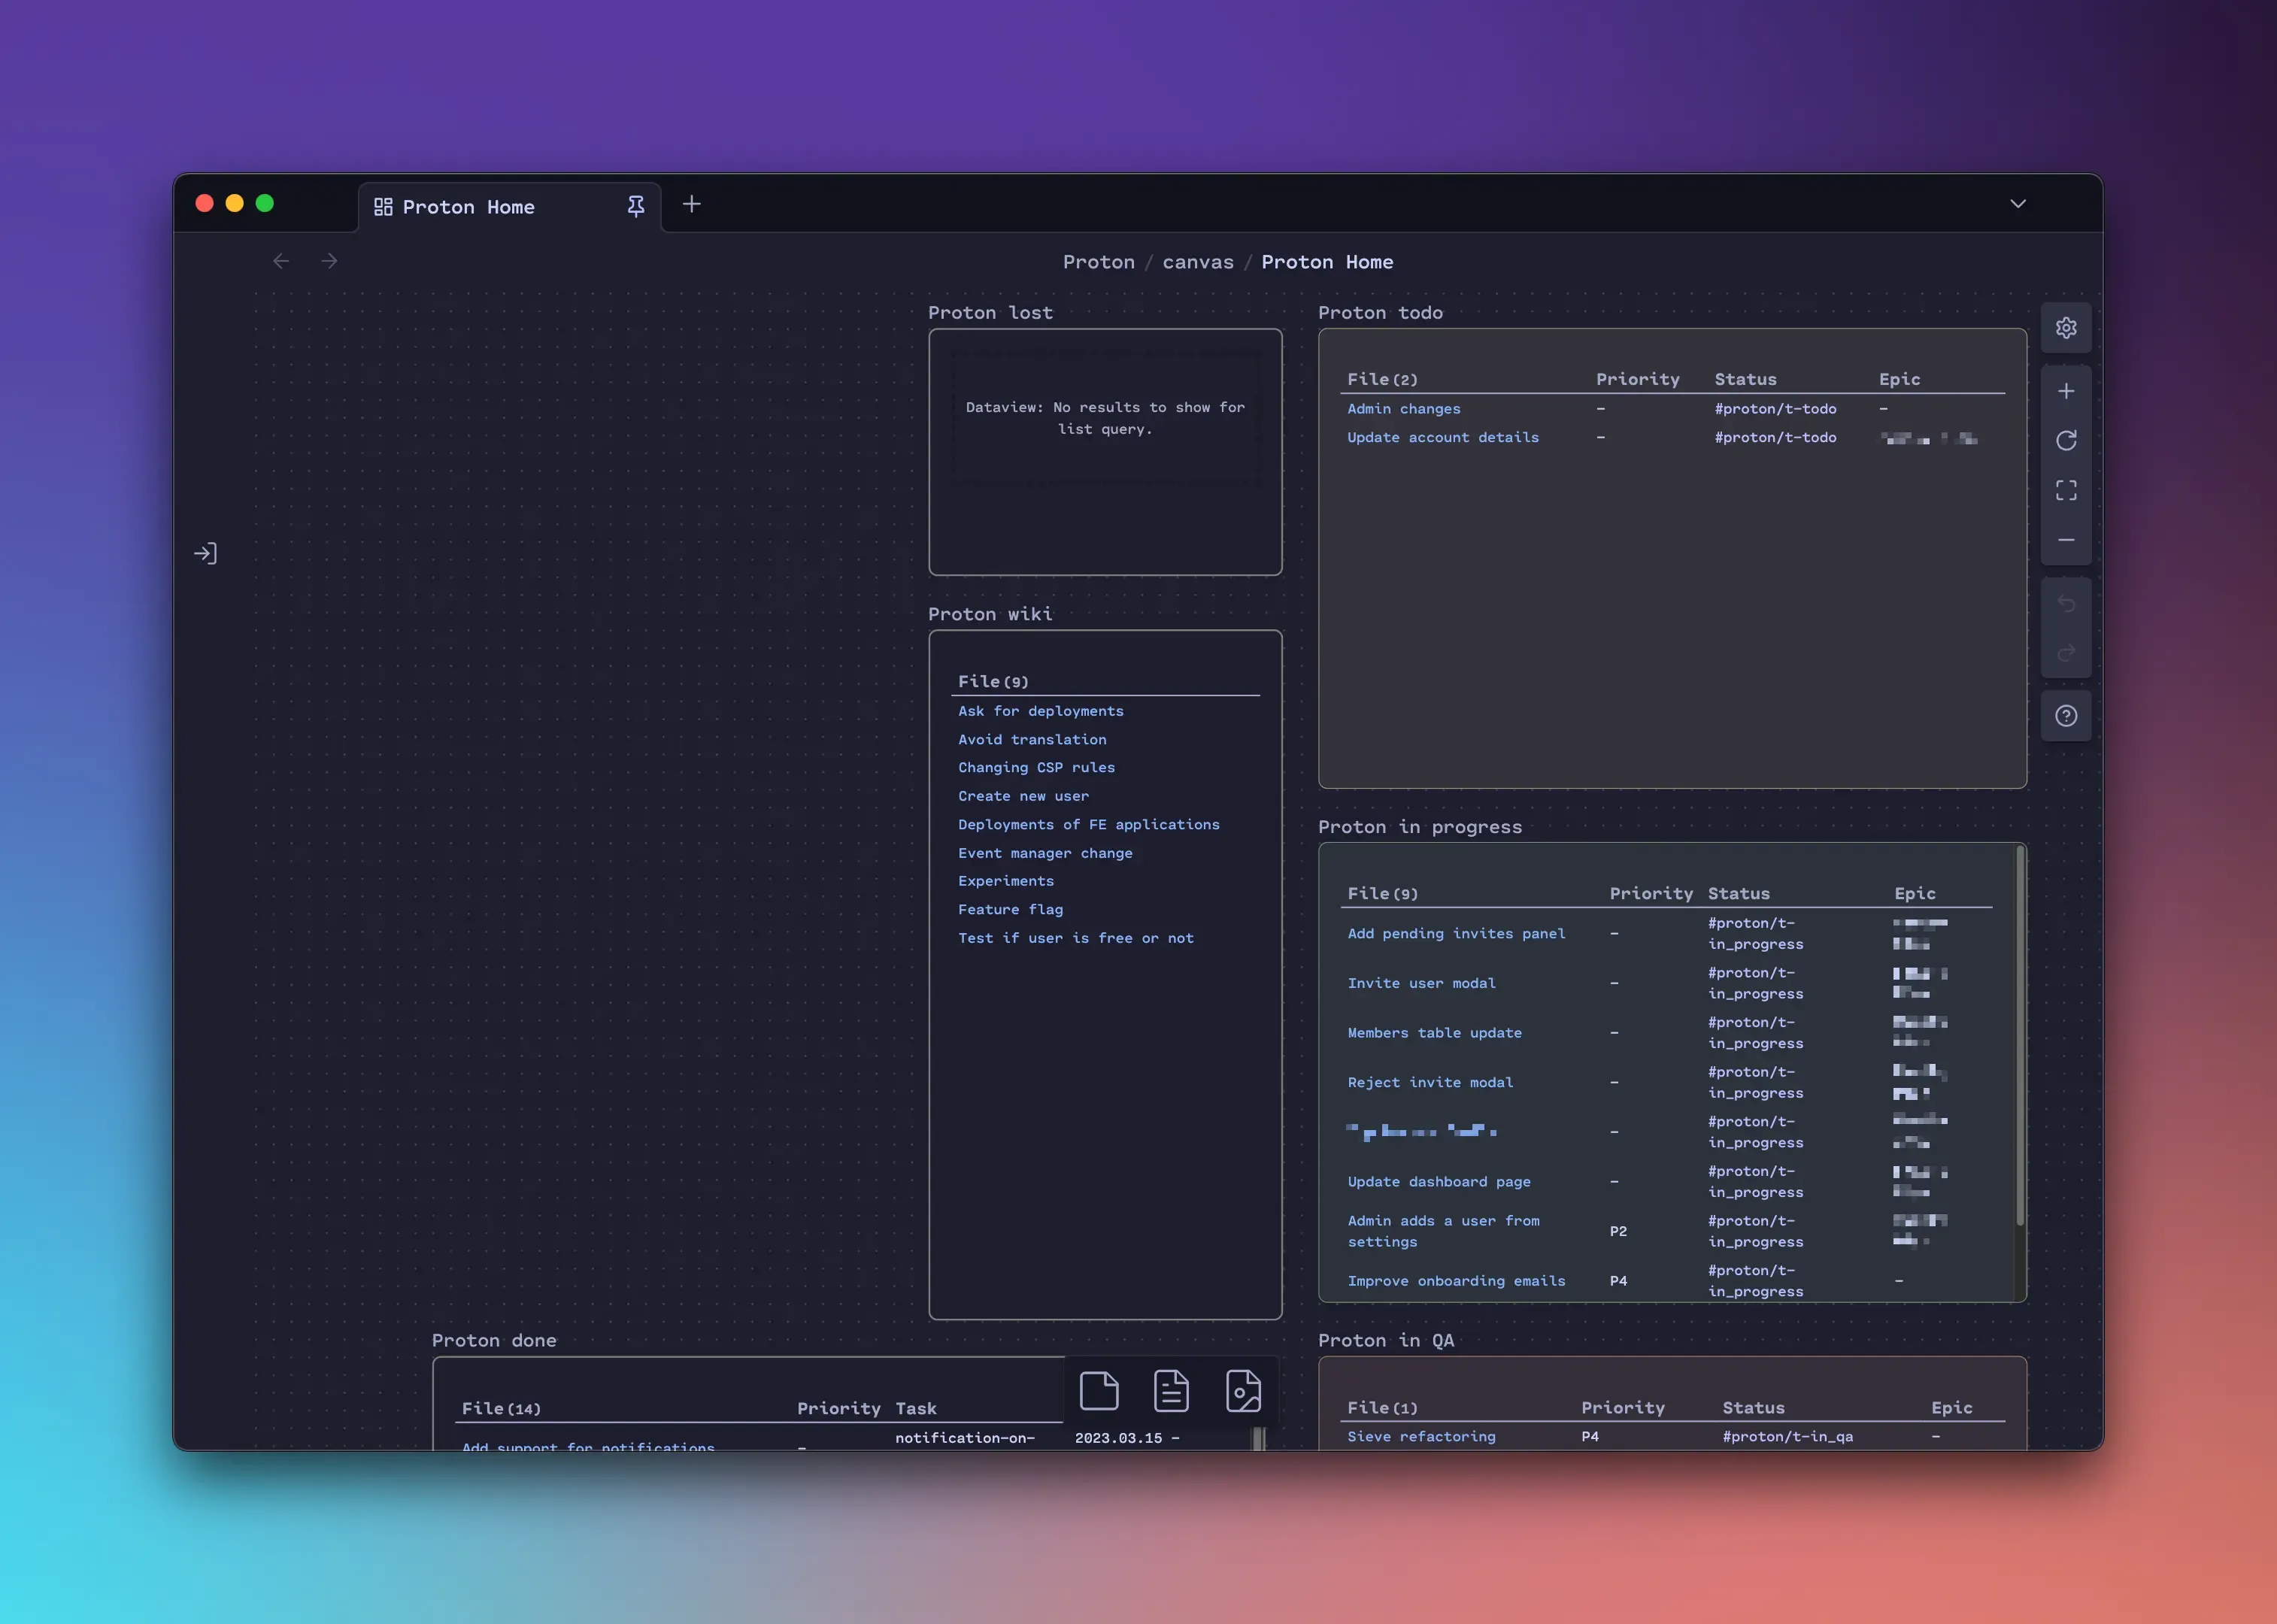This screenshot has width=2277, height=1624.
Task: Open the Feature flag wiki note
Action: coord(1010,909)
